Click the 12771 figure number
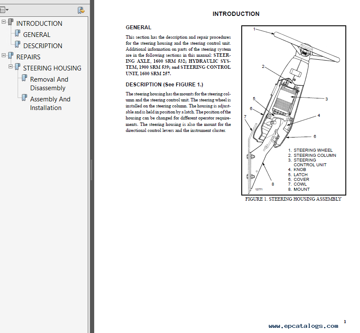Screen dimensions: 360x333 [259, 189]
